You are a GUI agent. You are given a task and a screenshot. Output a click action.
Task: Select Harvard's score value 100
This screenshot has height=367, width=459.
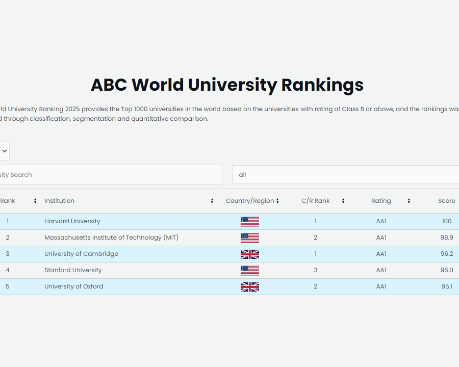(447, 221)
